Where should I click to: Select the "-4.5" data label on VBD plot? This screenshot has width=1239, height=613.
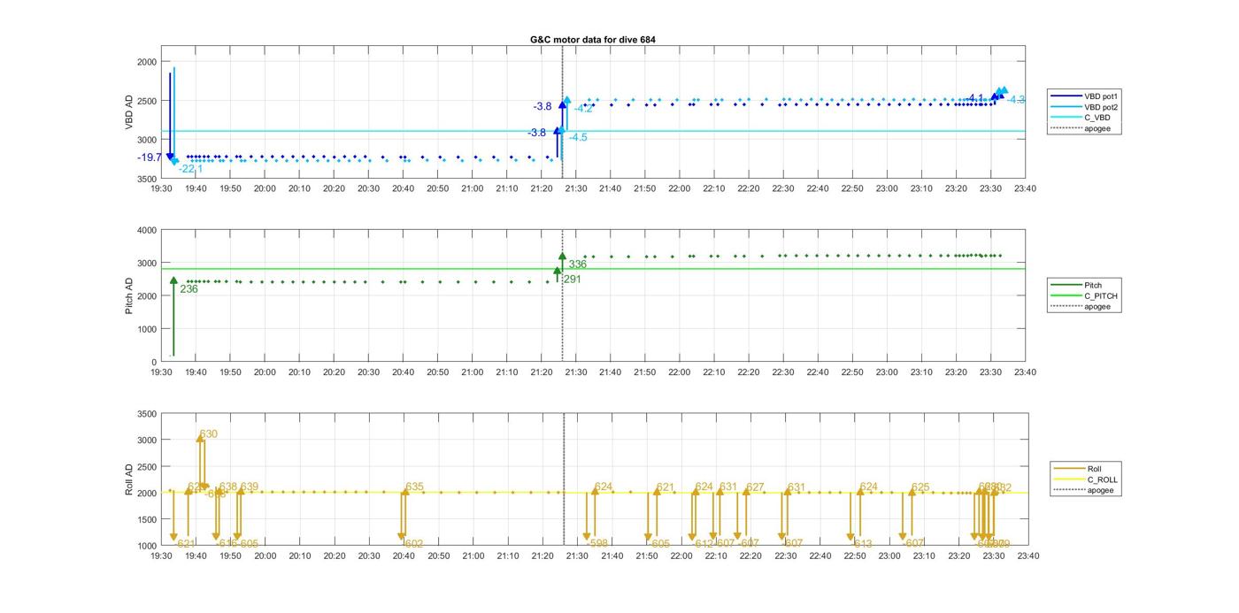[x=577, y=137]
